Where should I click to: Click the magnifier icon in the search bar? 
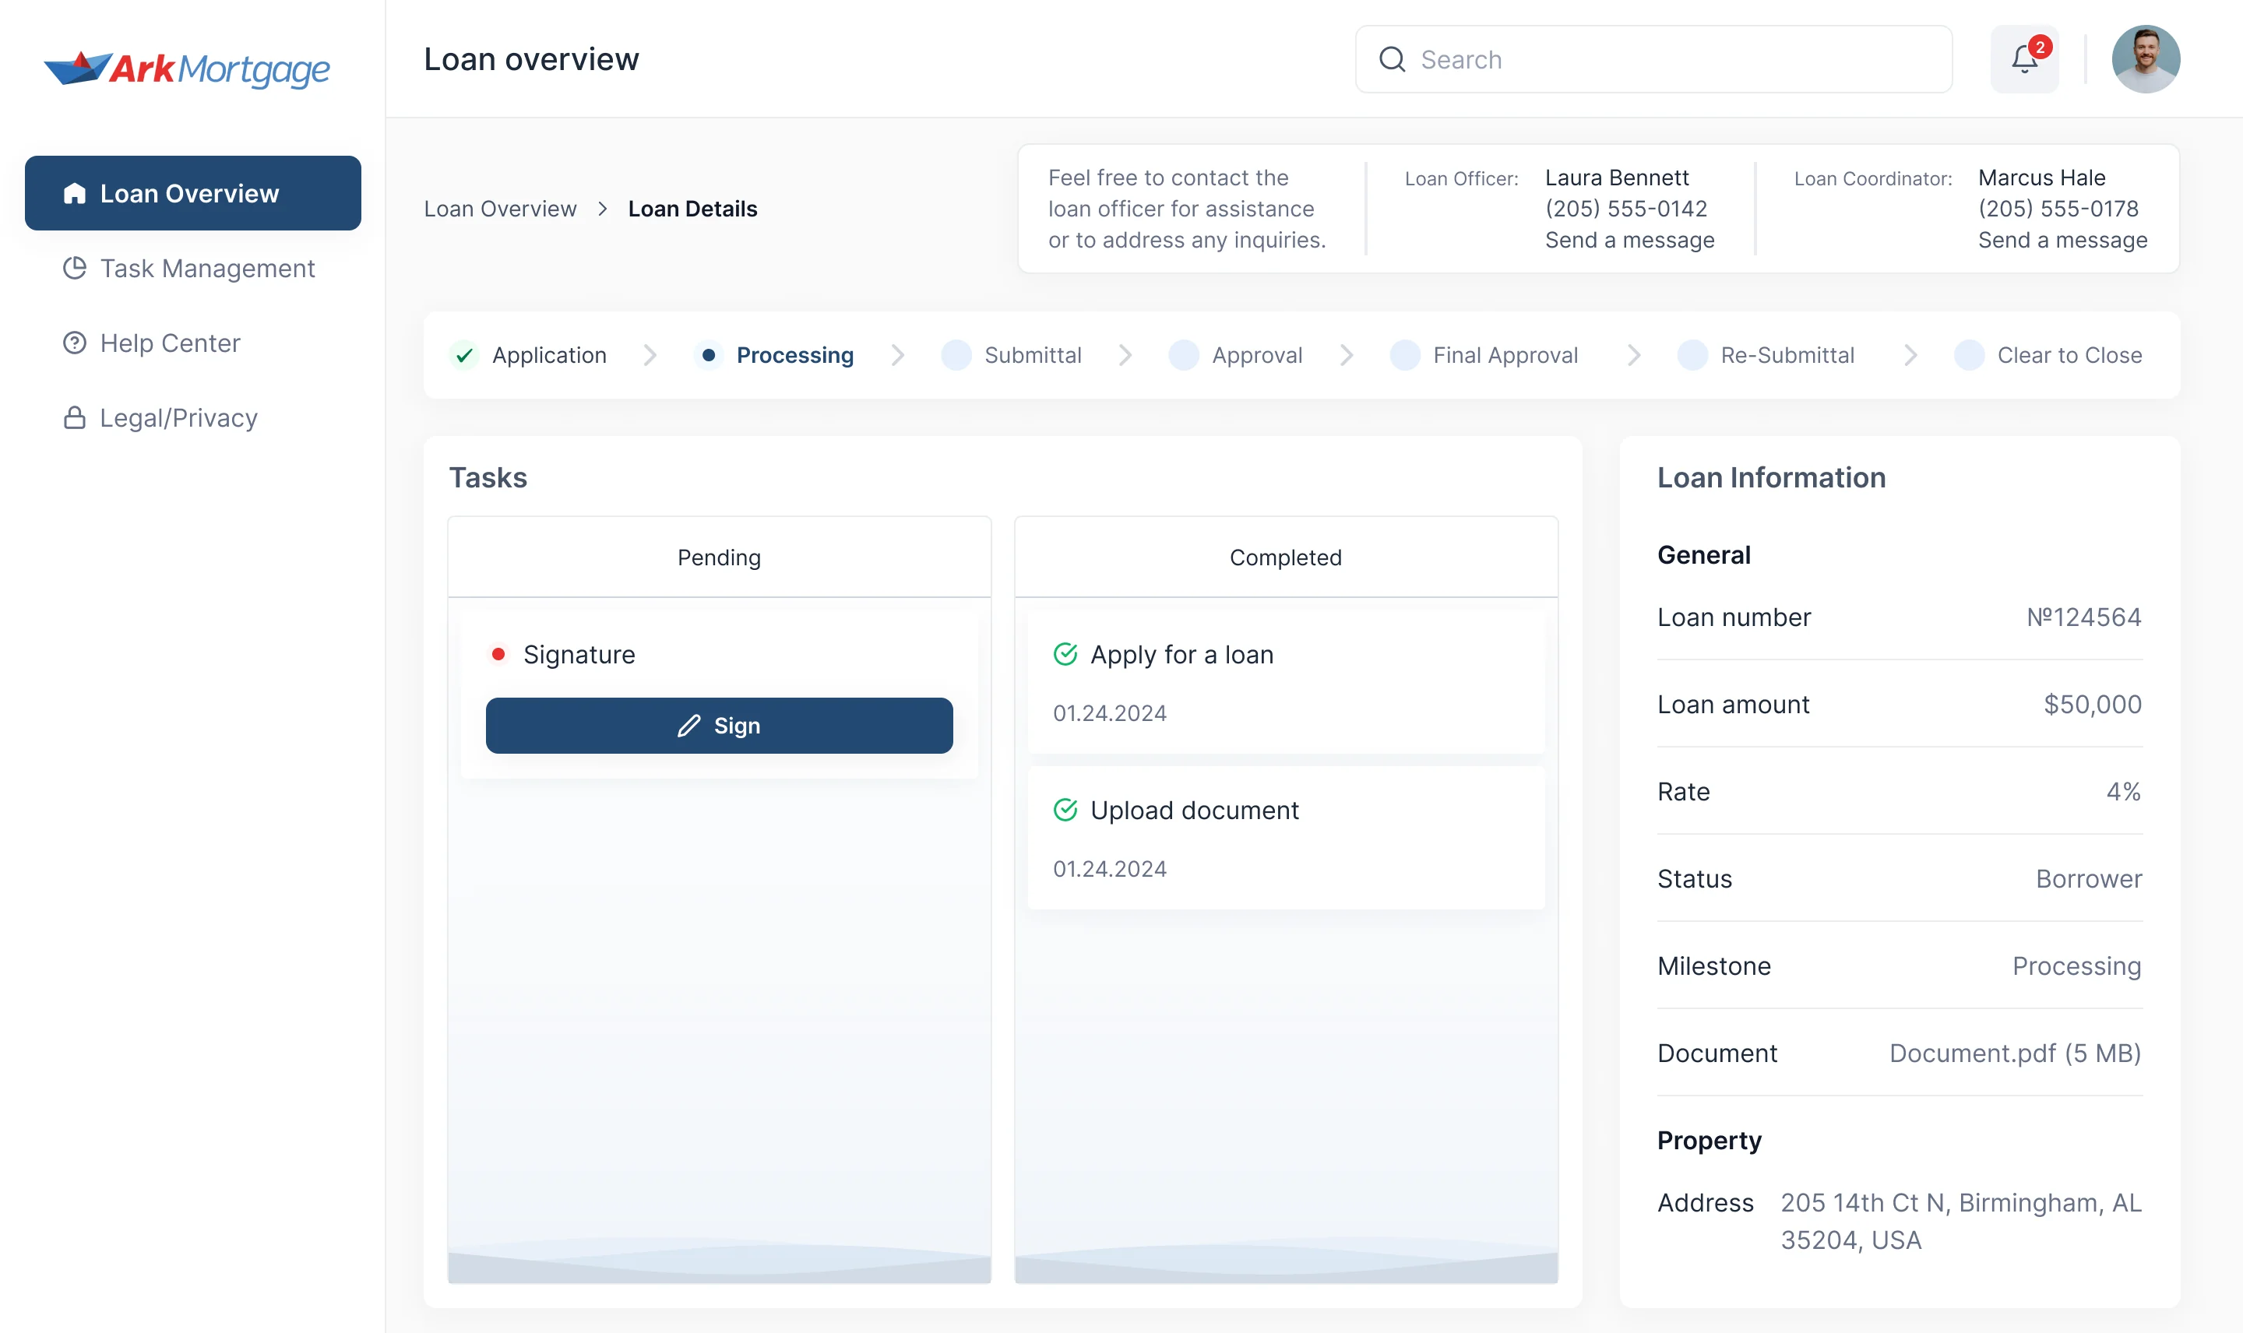click(x=1392, y=59)
